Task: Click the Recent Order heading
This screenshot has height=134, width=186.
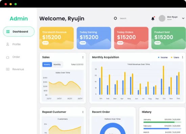Action: click(101, 112)
